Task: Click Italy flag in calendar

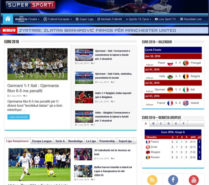Action: (186, 89)
